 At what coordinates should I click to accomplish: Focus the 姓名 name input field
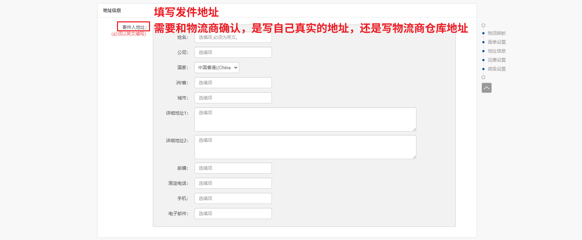point(233,37)
